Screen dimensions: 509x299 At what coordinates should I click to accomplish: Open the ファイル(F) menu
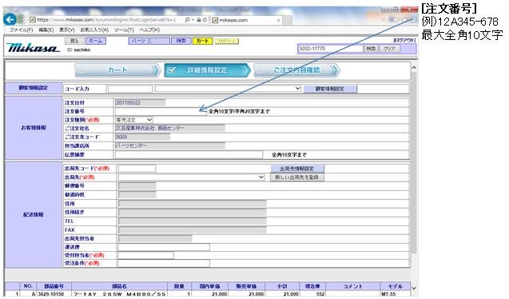pyautogui.click(x=21, y=30)
